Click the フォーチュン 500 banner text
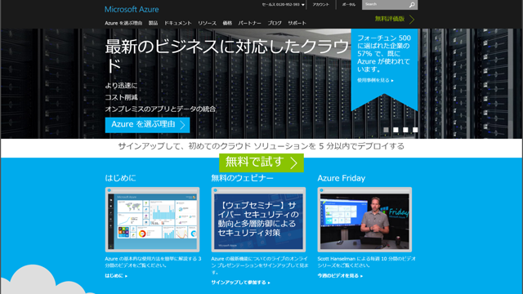Image resolution: width=523 pixels, height=294 pixels. pyautogui.click(x=384, y=54)
